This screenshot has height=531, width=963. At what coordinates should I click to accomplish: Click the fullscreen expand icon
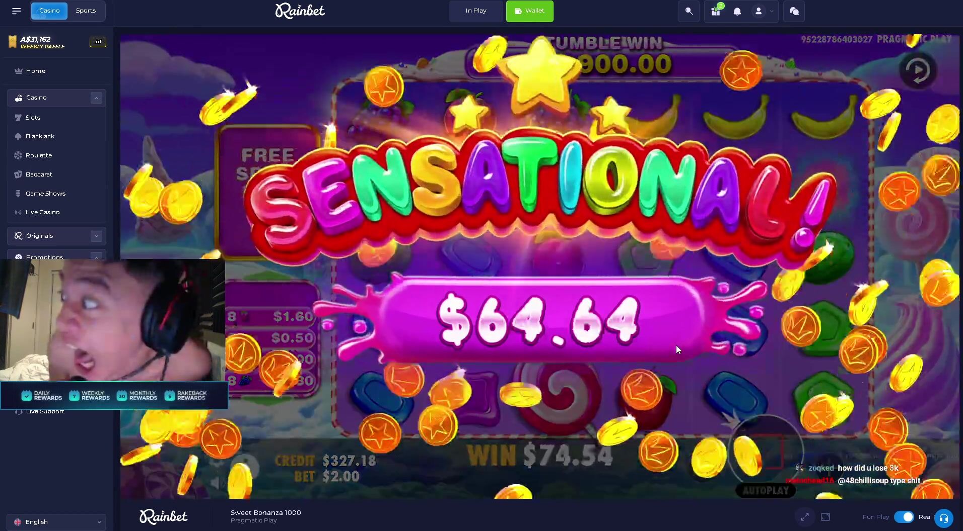805,516
